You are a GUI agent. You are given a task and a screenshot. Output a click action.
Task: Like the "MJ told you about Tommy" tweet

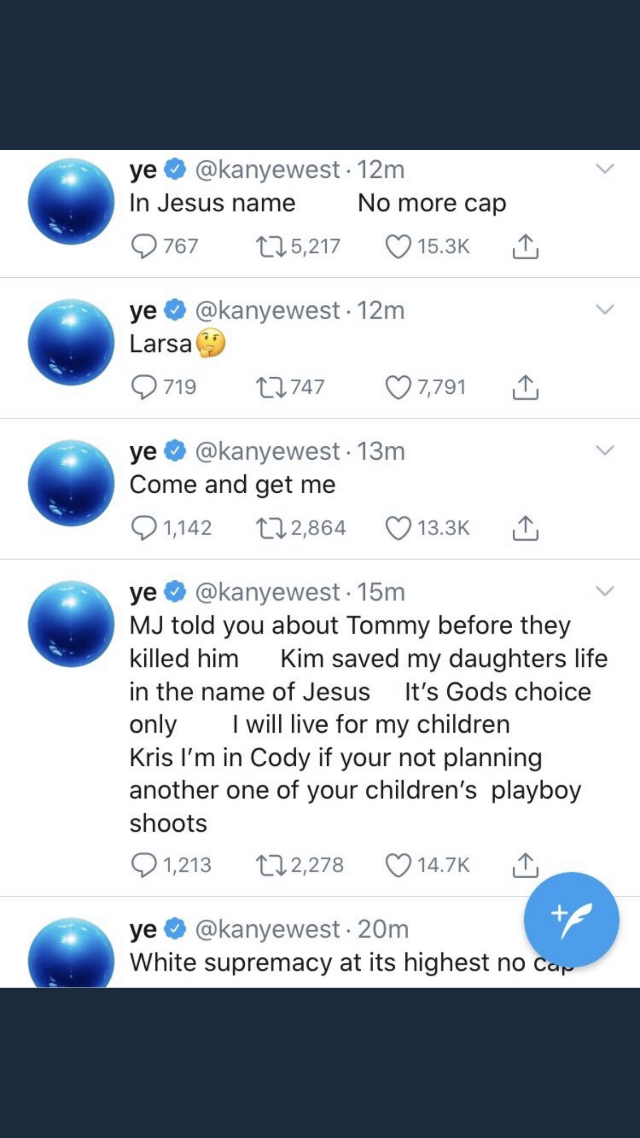coord(398,865)
